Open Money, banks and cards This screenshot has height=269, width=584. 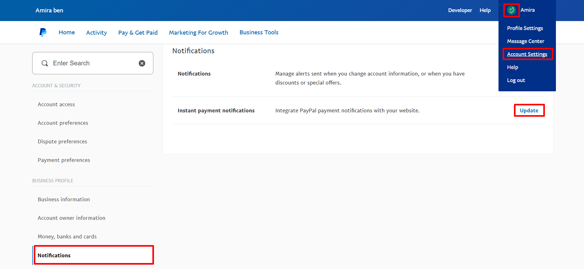(67, 237)
